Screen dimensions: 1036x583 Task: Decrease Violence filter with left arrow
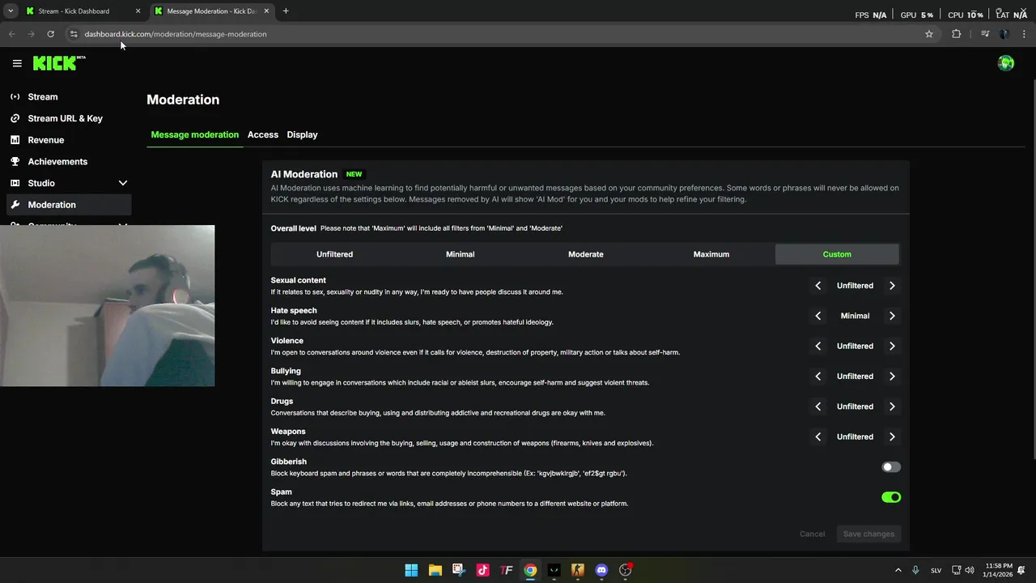[817, 346]
